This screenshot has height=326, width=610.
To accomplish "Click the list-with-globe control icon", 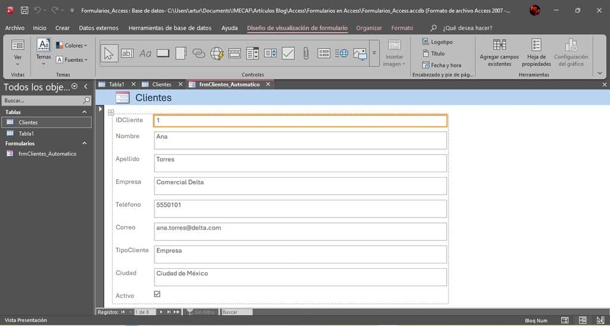I will tap(341, 53).
